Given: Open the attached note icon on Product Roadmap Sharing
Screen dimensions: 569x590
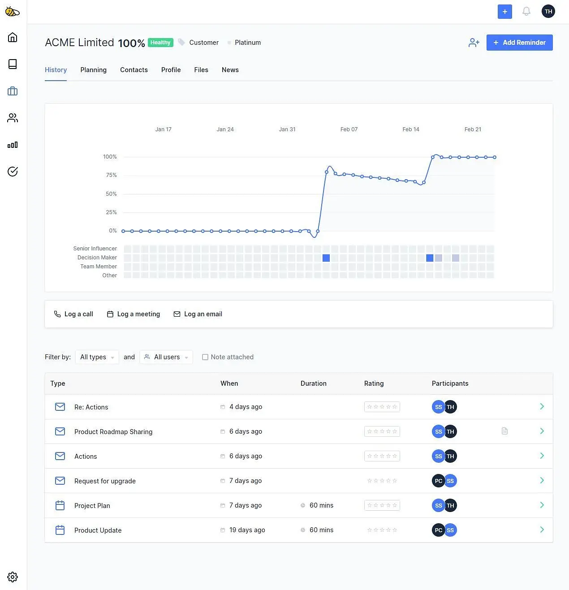Looking at the screenshot, I should (504, 431).
